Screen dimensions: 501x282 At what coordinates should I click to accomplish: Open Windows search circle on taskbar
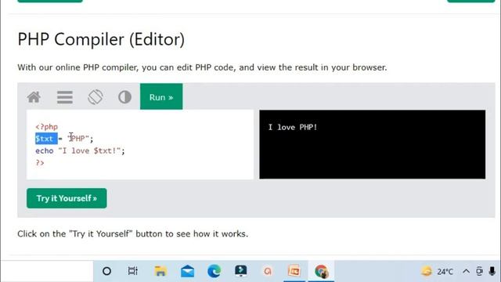(x=106, y=271)
